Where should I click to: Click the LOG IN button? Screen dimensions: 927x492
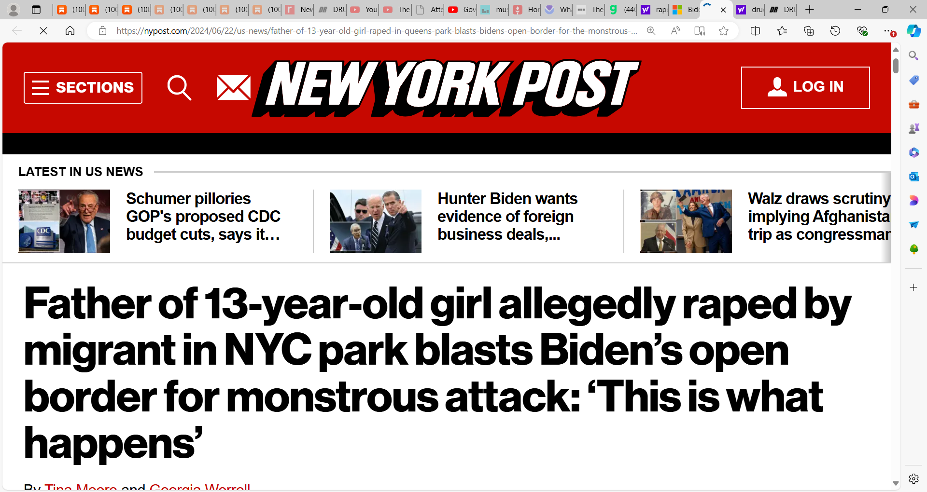(x=805, y=88)
